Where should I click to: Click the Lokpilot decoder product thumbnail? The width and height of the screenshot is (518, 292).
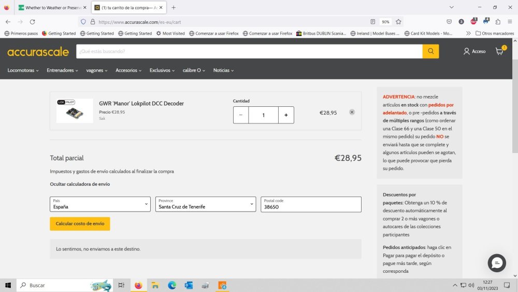click(75, 111)
